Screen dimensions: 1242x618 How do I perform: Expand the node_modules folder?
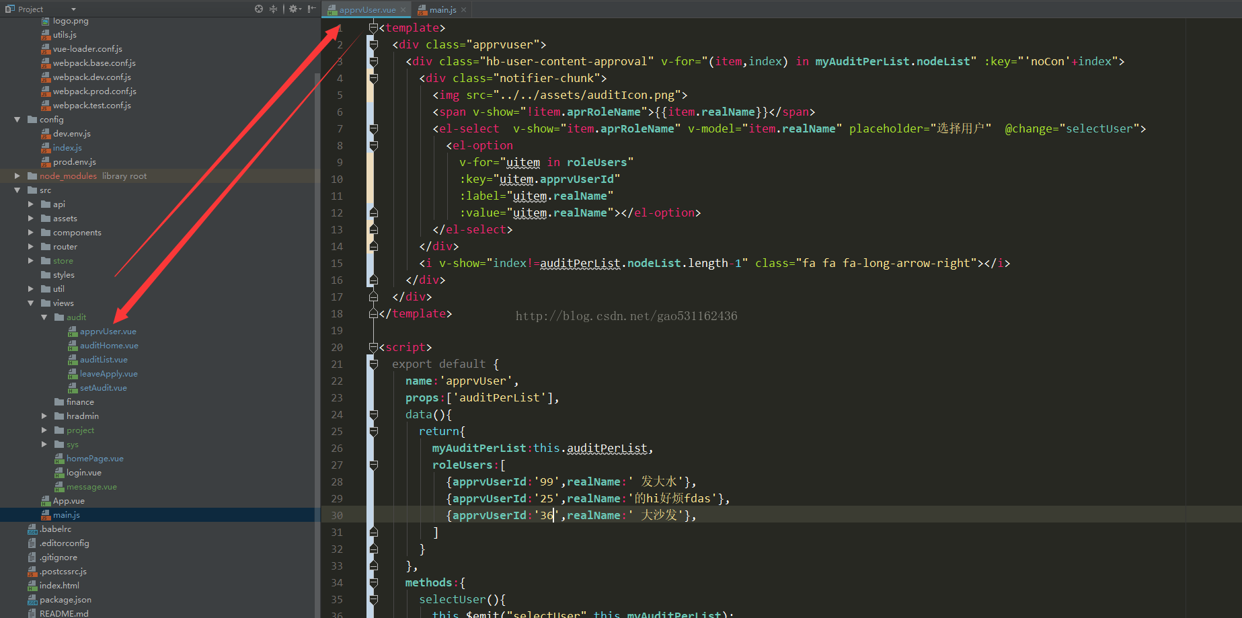(17, 176)
